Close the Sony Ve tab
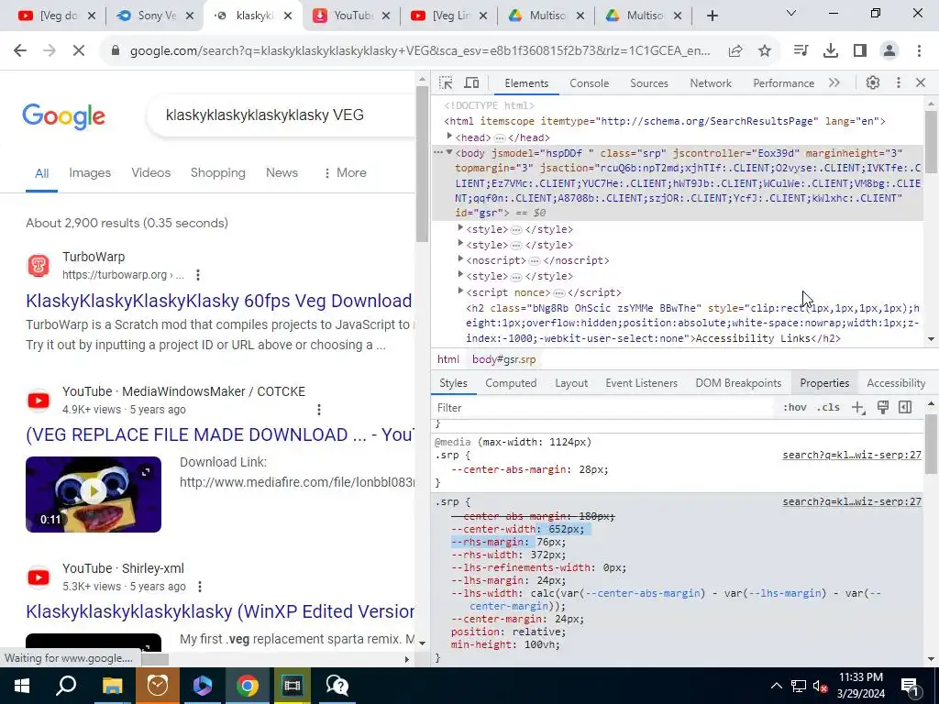 pos(190,16)
